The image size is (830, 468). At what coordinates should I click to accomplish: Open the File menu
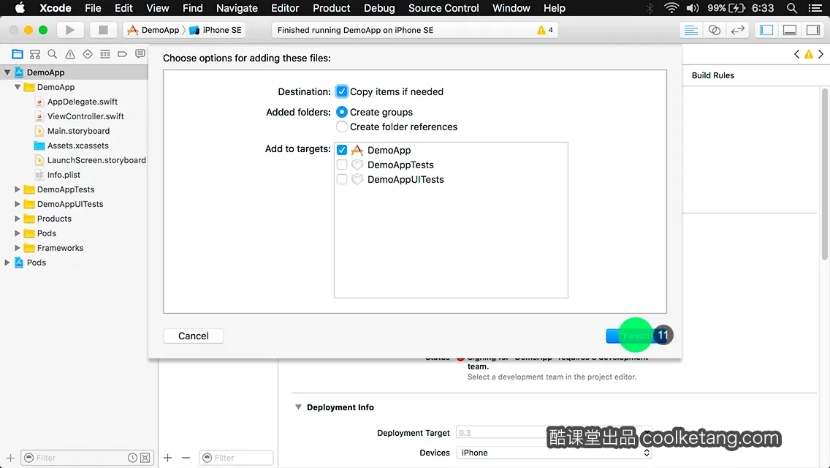tap(93, 8)
